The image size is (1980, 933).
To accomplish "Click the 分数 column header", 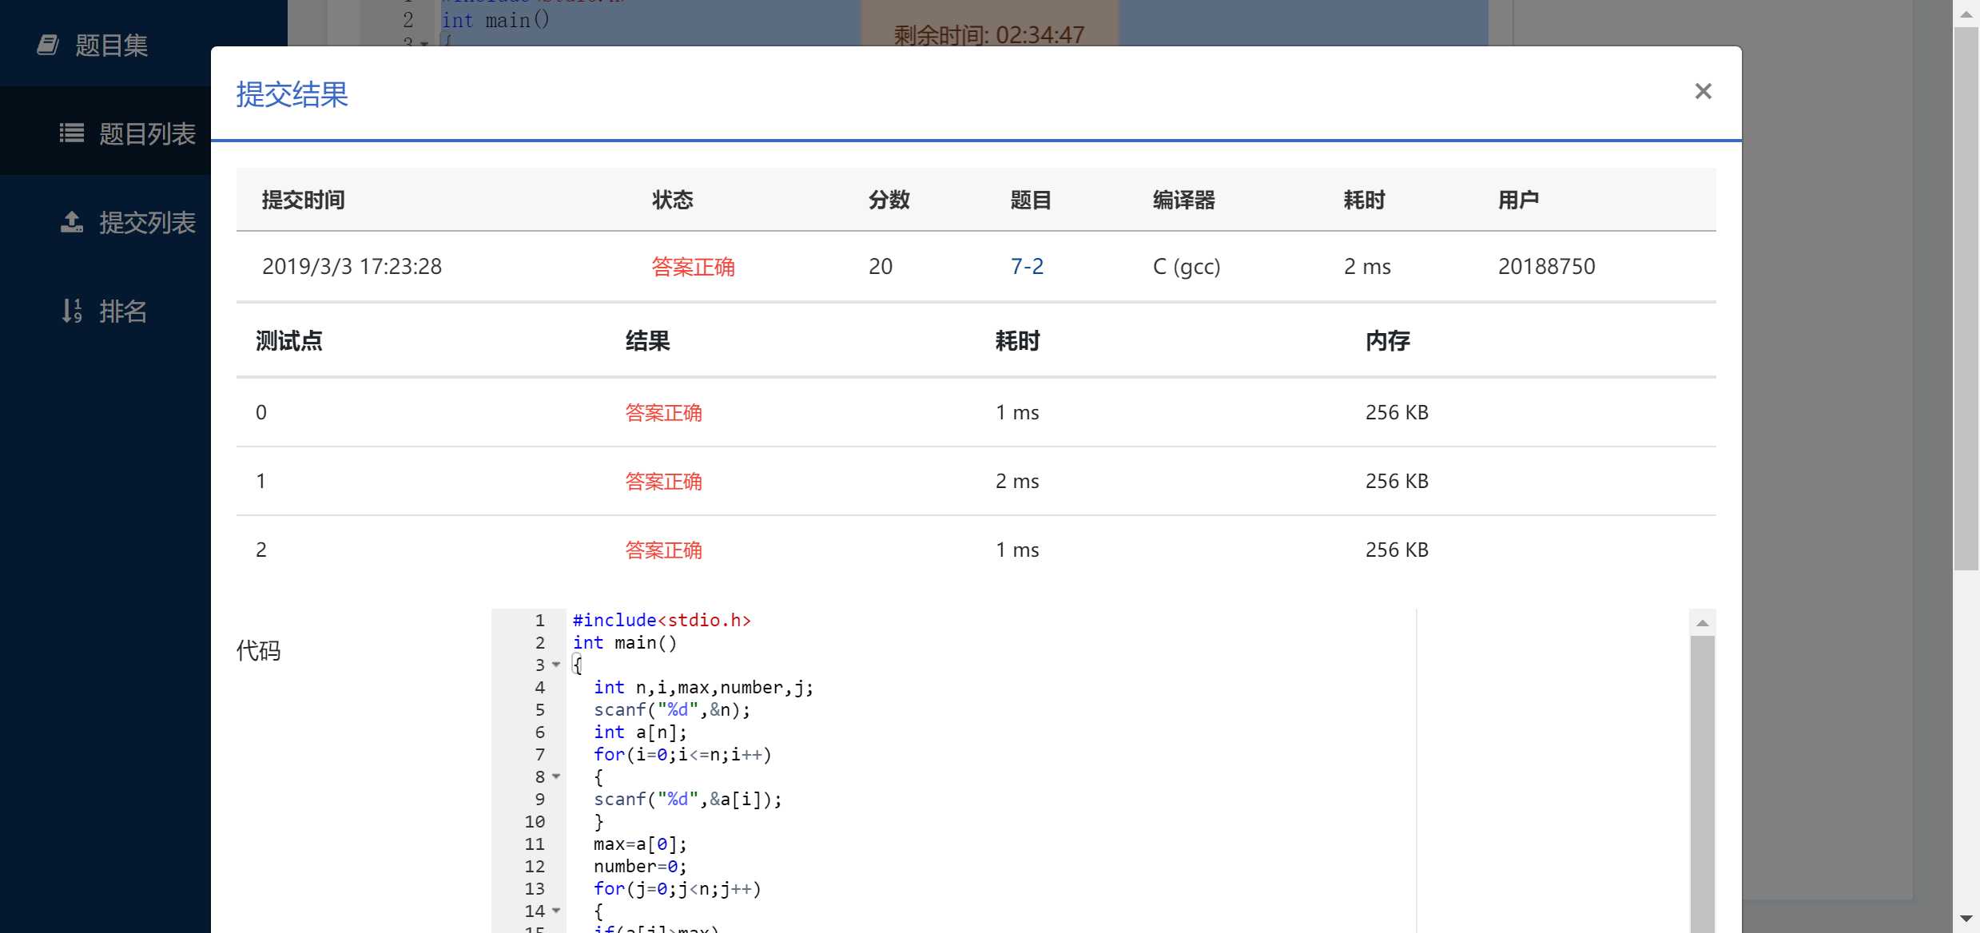I will (x=889, y=200).
